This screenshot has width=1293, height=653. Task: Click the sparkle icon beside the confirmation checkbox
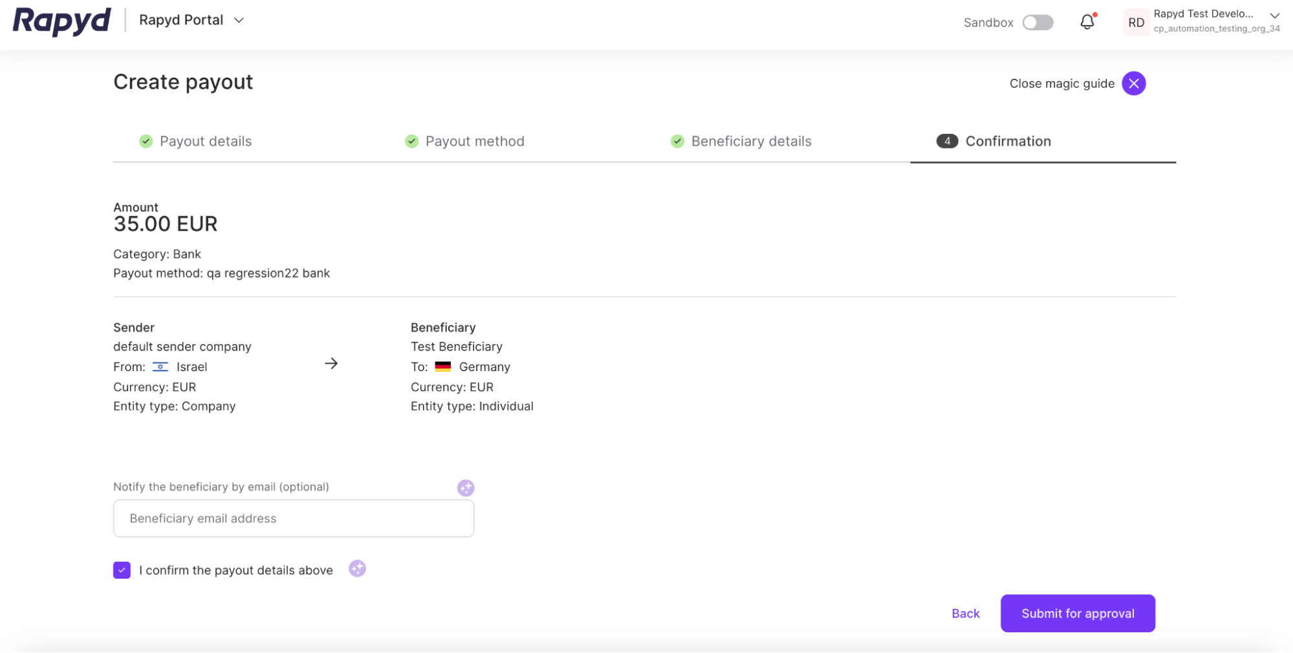356,569
